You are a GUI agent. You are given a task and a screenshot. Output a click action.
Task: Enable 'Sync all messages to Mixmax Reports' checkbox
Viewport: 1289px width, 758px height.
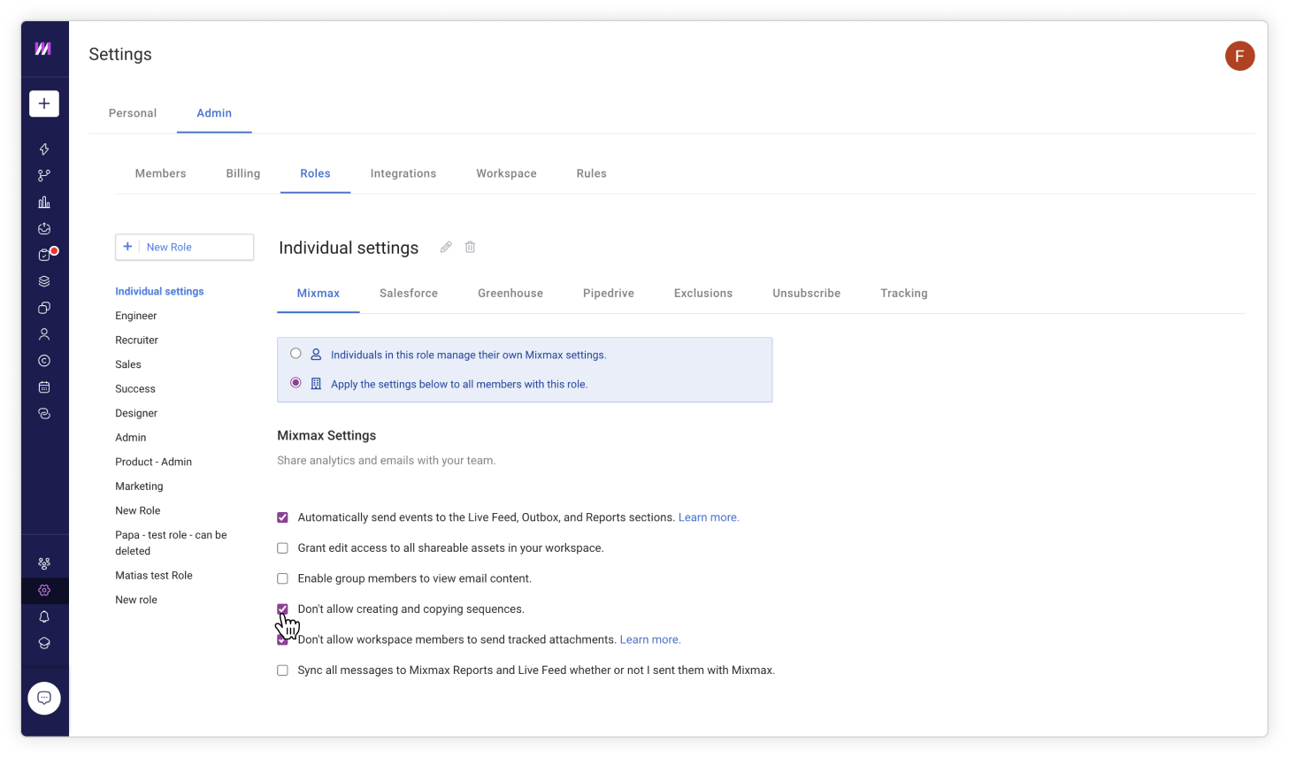[282, 670]
